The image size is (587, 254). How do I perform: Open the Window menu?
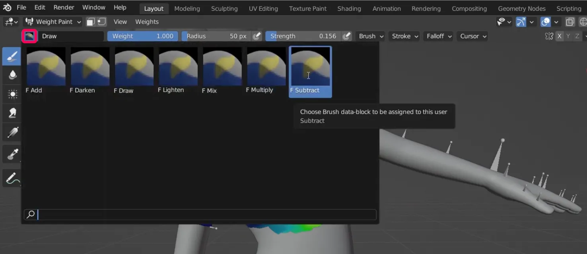pos(94,8)
